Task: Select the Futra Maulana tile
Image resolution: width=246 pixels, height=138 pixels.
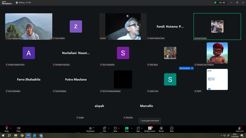Action: click(x=76, y=79)
